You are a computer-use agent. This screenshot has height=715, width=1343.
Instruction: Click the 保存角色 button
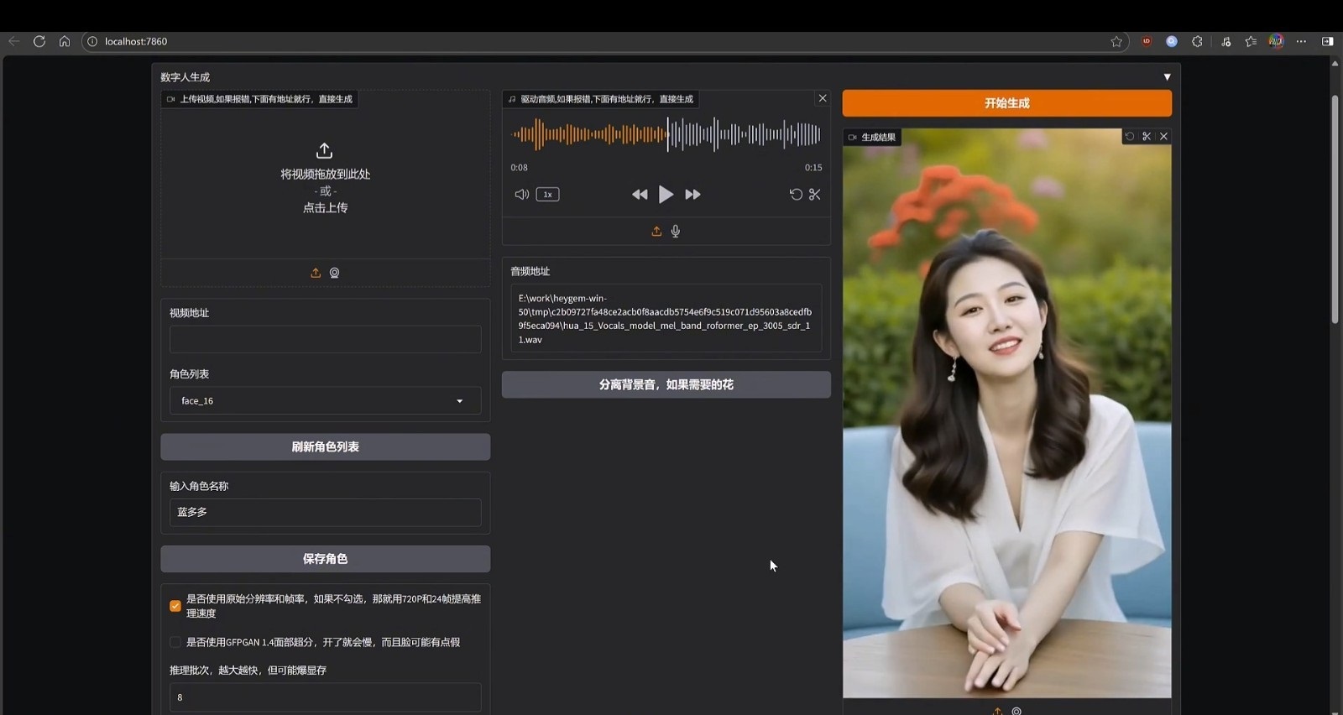tap(325, 559)
